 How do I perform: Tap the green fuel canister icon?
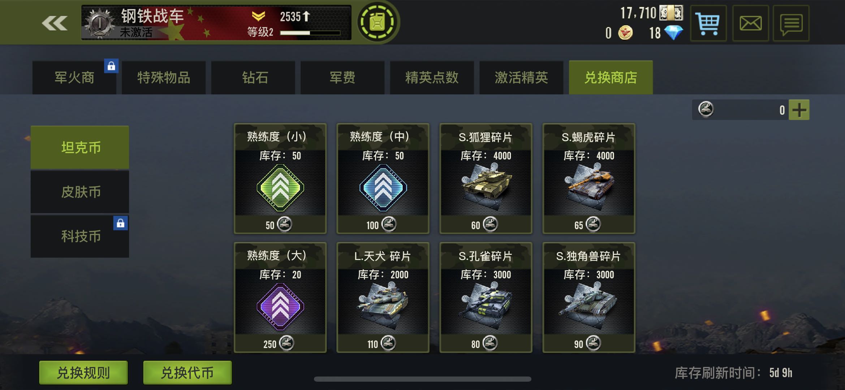378,22
